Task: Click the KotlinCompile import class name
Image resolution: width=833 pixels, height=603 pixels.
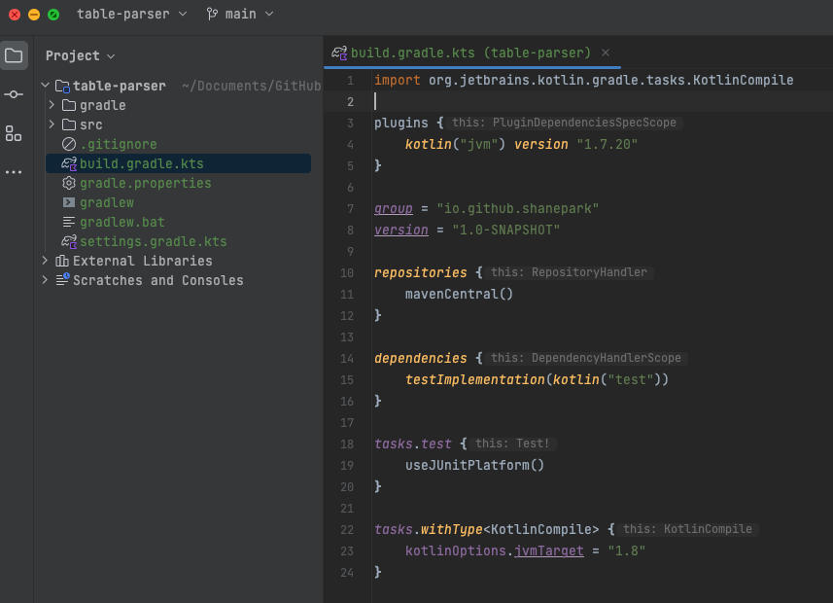Action: click(743, 81)
